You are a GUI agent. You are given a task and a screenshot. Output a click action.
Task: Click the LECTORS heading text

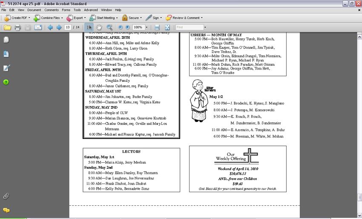pyautogui.click(x=131, y=152)
